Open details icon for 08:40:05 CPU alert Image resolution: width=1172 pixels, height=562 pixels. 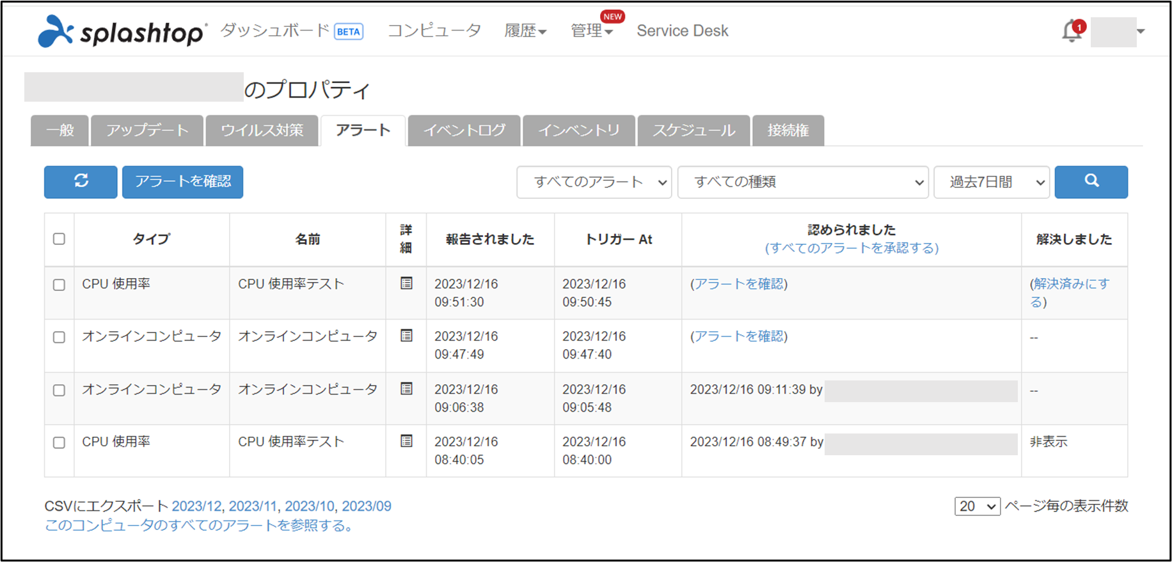pos(406,441)
